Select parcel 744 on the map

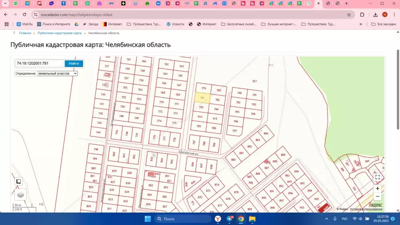[98, 132]
